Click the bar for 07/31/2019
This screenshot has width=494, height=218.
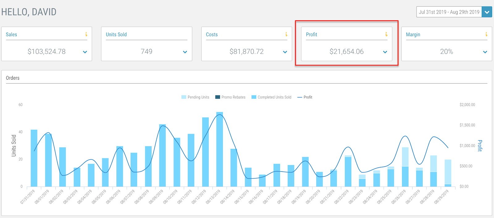[x=34, y=158]
